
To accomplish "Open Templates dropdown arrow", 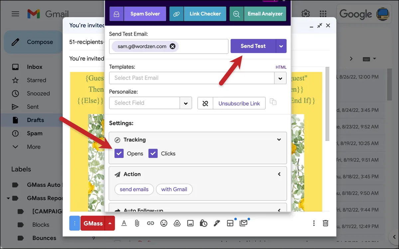I will coord(280,78).
